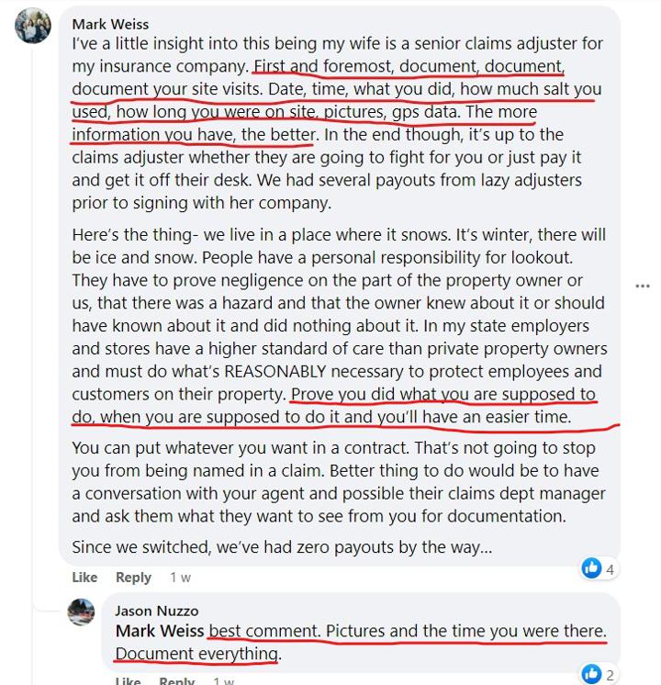The width and height of the screenshot is (661, 685).
Task: Click the paragraph starting "You can put whatever you want"
Action: [x=339, y=482]
